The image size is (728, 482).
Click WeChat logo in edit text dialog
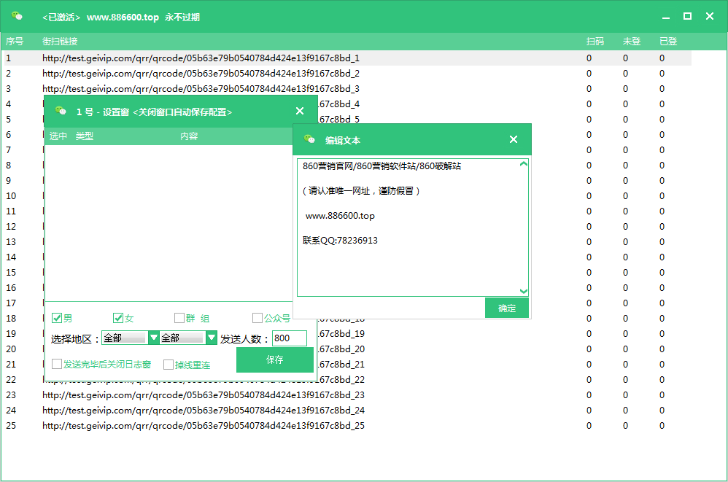click(309, 139)
